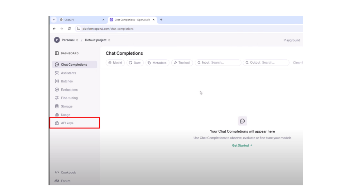Select Chat Completions in sidebar
The image size is (344, 194).
point(75,64)
